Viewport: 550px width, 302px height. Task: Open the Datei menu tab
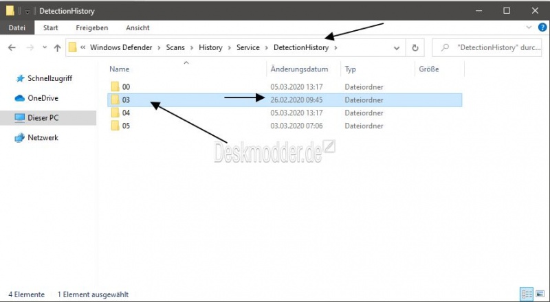pyautogui.click(x=16, y=27)
